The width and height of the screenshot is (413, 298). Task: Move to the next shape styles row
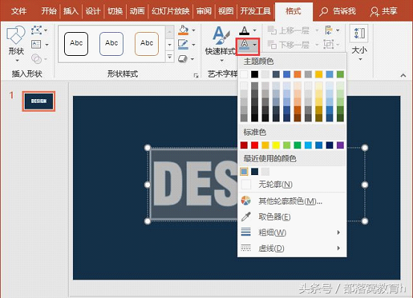pyautogui.click(x=170, y=44)
